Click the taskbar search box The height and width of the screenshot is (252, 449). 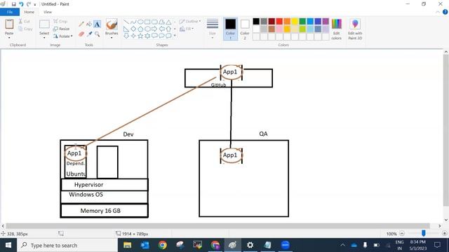67,245
